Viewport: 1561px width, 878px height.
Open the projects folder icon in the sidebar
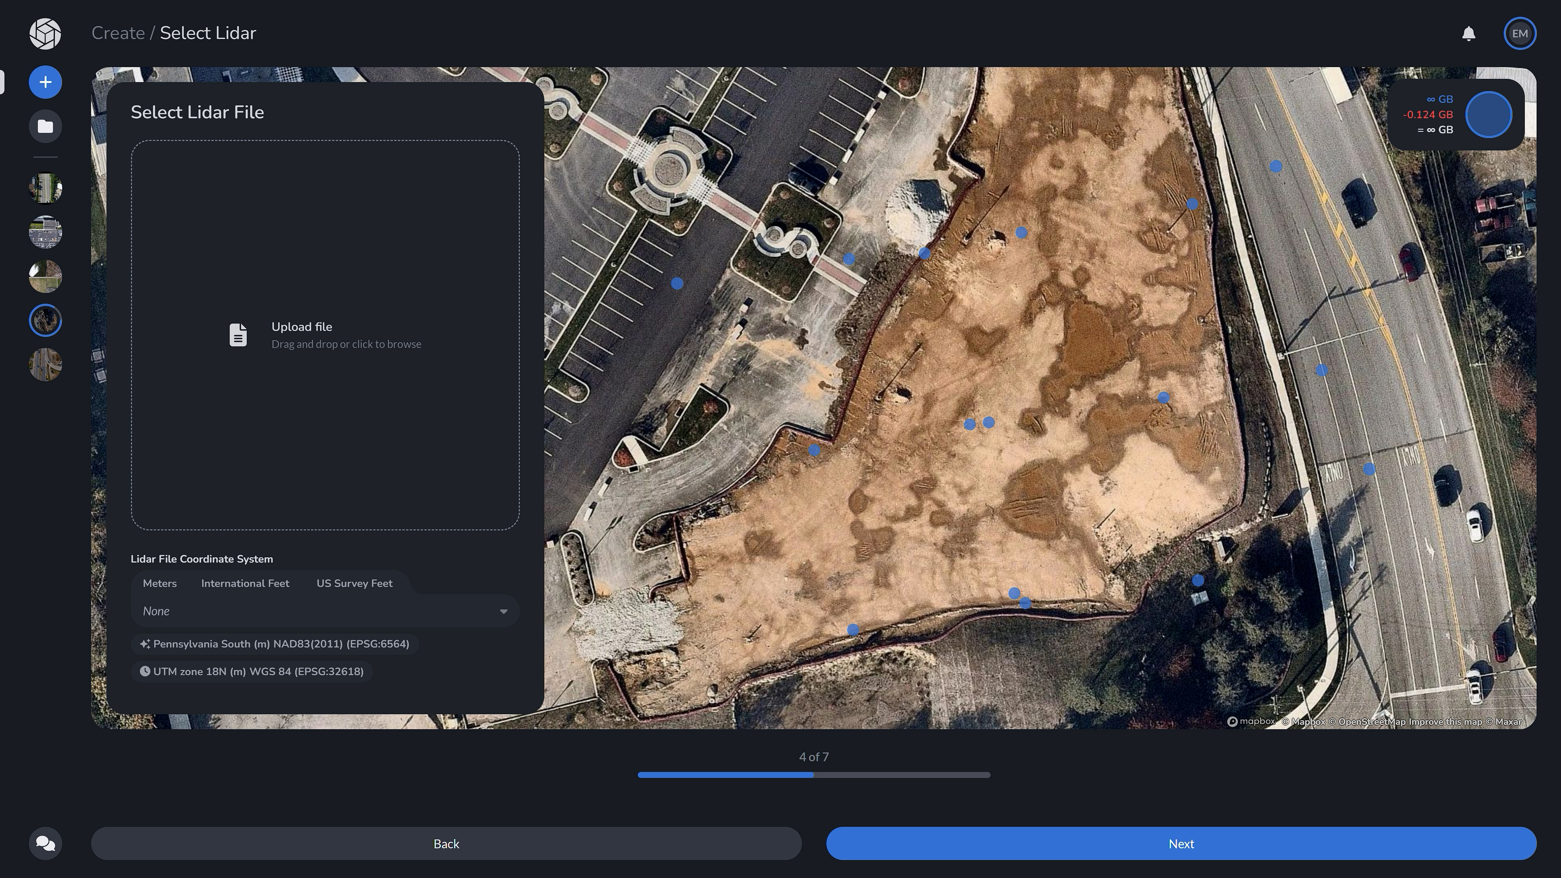coord(45,126)
